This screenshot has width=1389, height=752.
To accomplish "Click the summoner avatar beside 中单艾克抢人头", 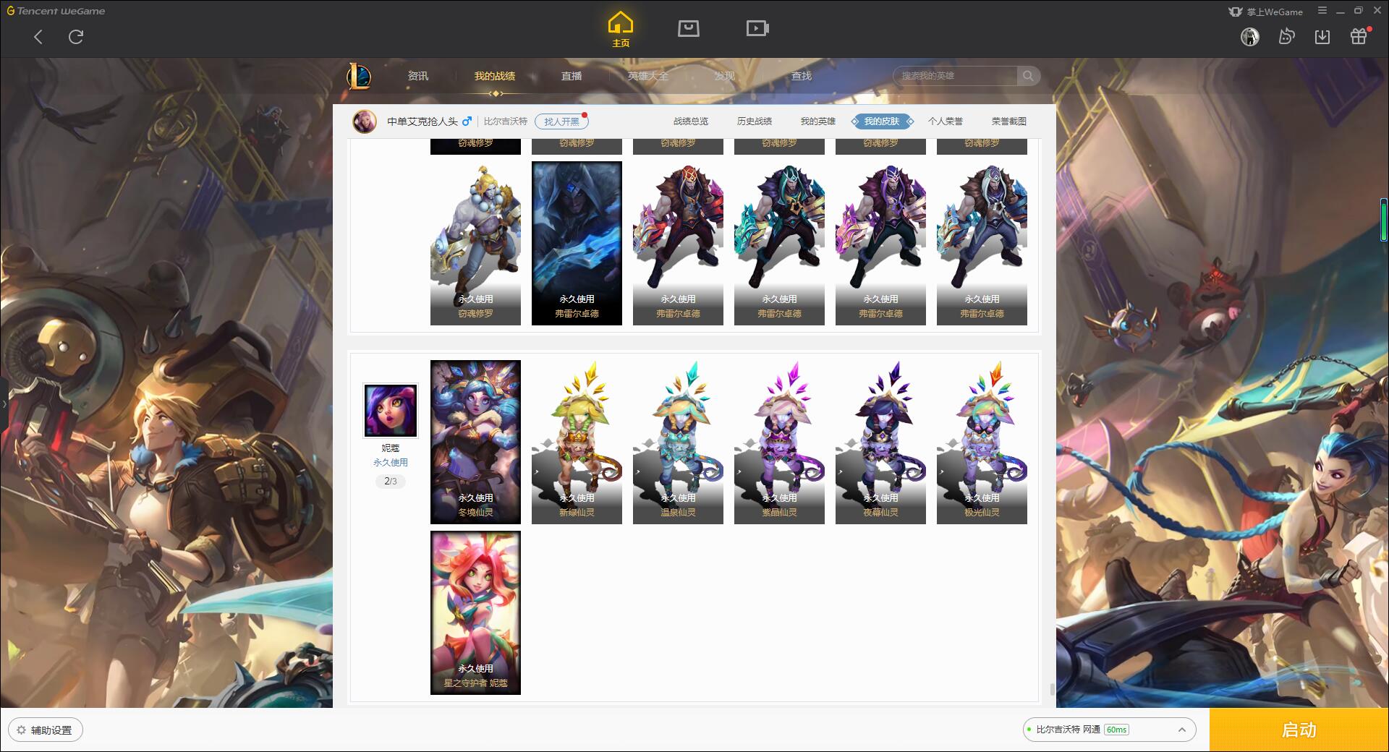I will (x=365, y=121).
